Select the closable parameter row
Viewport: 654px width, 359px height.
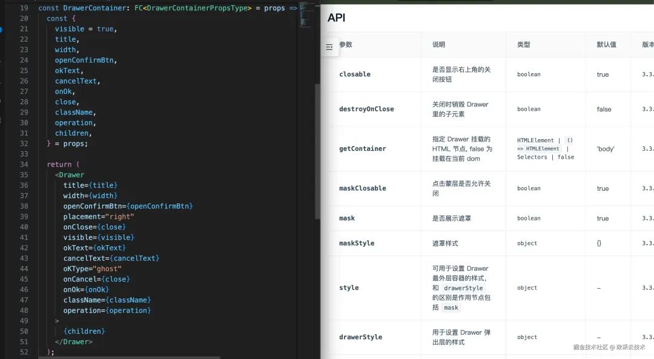355,74
